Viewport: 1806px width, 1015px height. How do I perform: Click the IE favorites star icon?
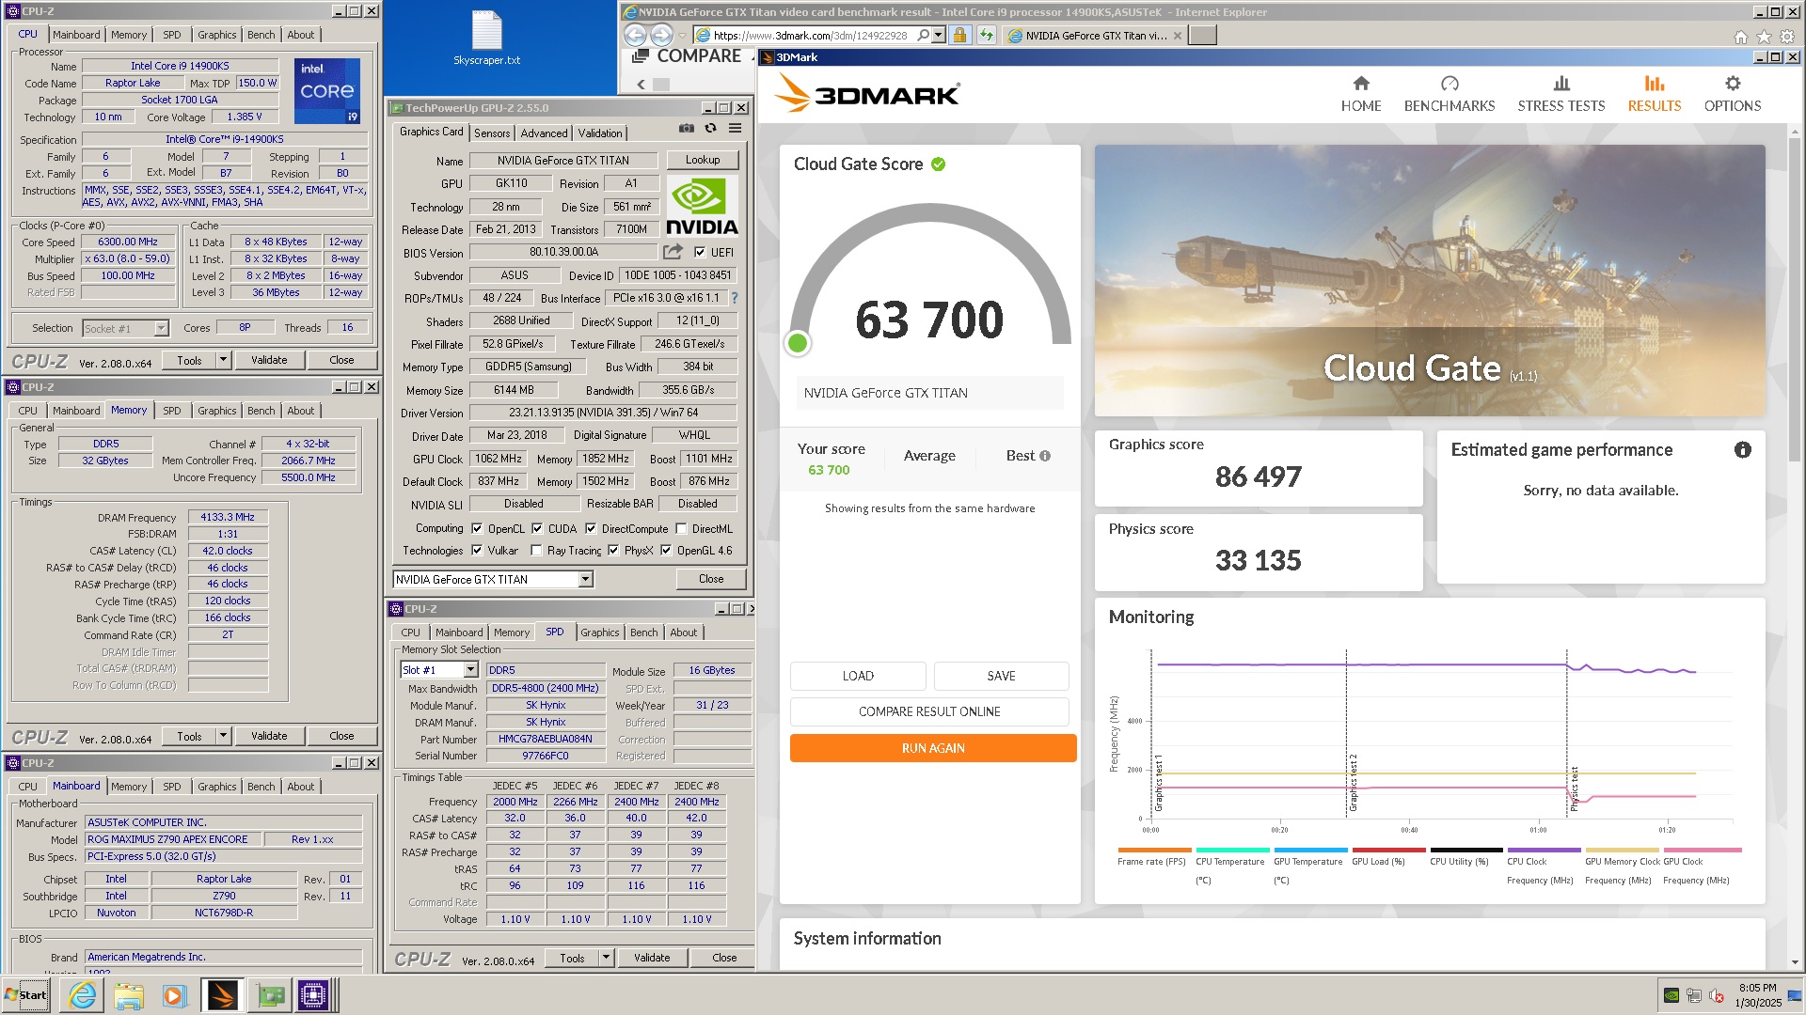(1764, 37)
